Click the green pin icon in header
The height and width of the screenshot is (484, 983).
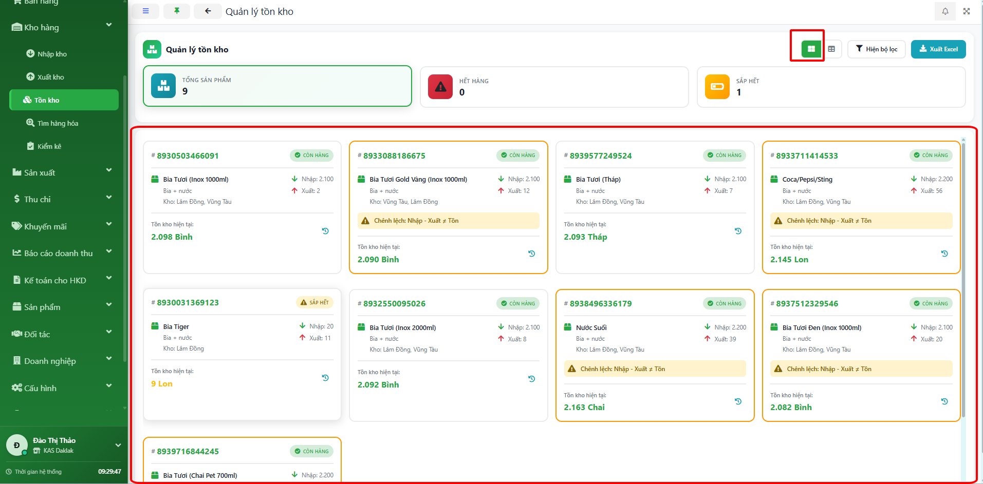click(x=177, y=11)
